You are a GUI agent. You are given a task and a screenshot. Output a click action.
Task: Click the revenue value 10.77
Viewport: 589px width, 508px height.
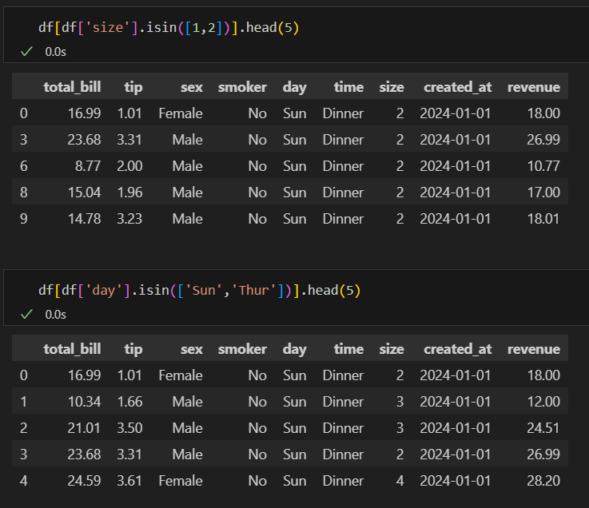543,166
